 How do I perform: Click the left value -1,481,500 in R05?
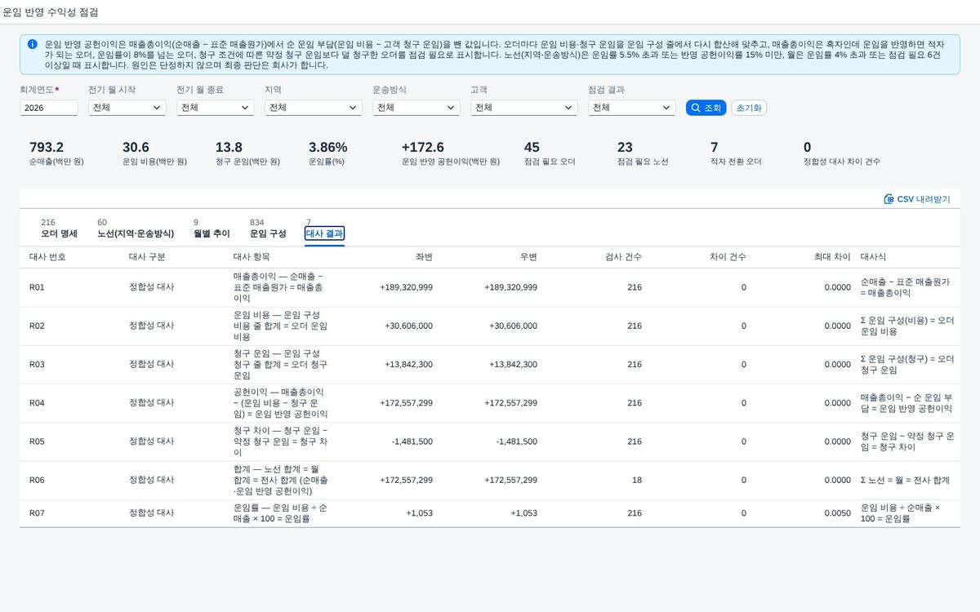click(412, 441)
